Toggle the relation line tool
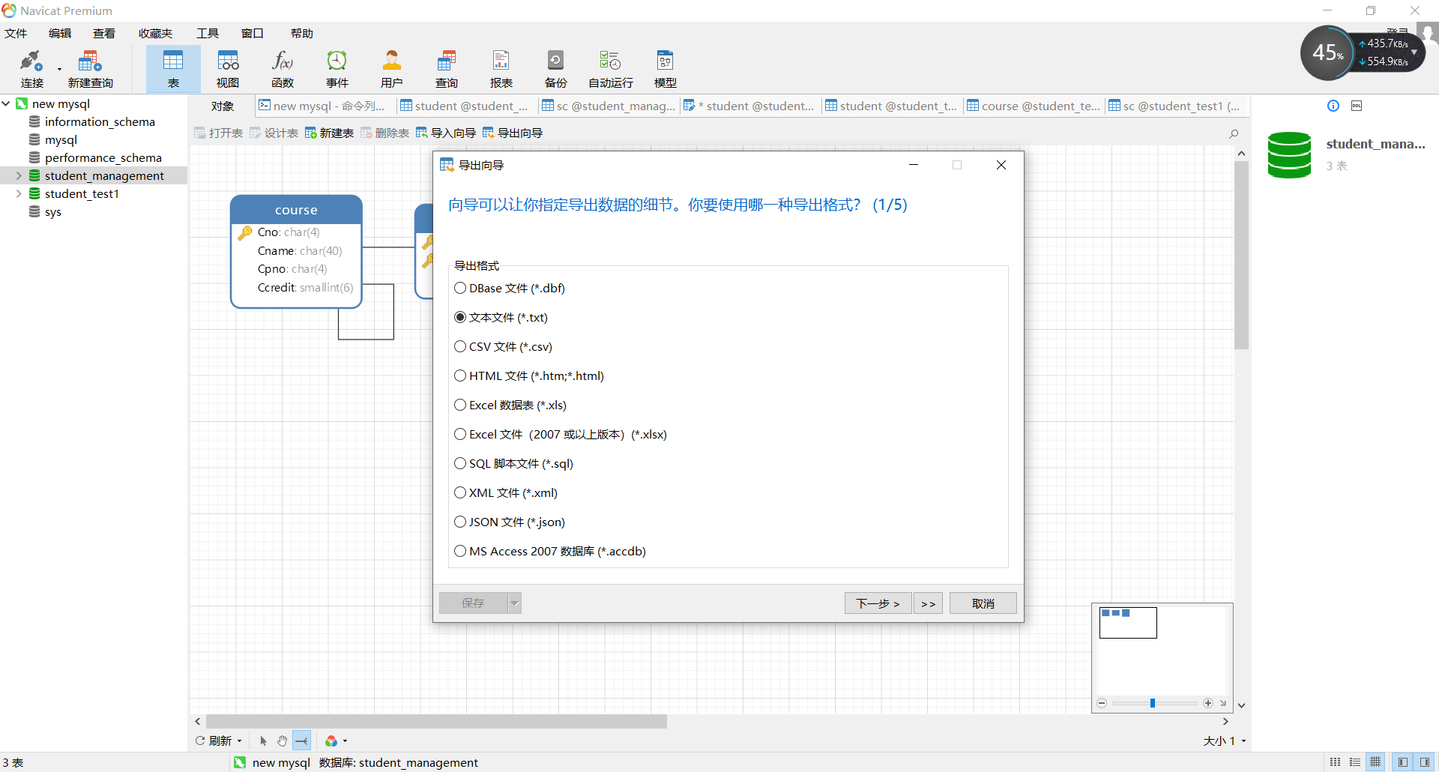This screenshot has width=1439, height=772. [x=301, y=741]
